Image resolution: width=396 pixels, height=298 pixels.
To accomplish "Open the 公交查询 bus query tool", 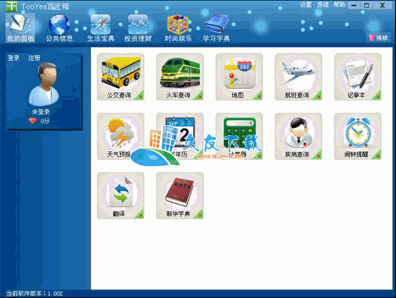I will (x=121, y=77).
